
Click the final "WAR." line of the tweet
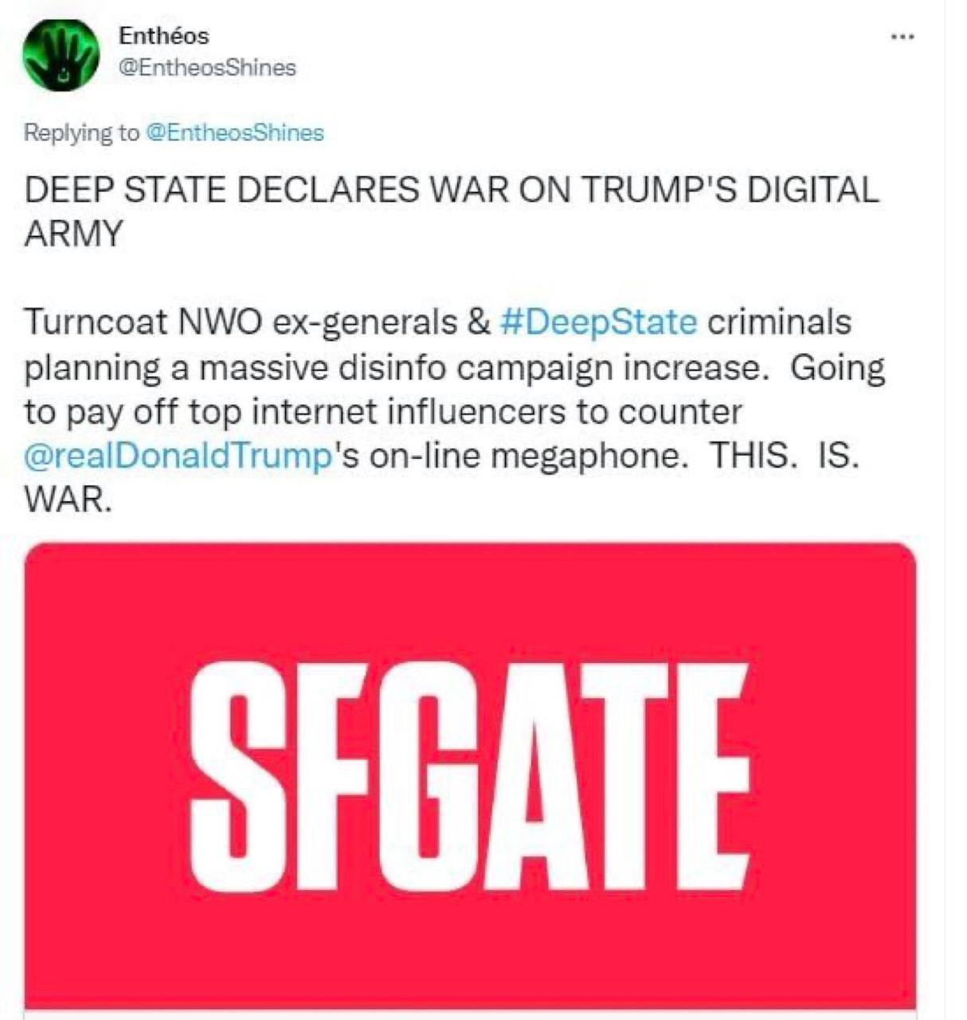(67, 500)
